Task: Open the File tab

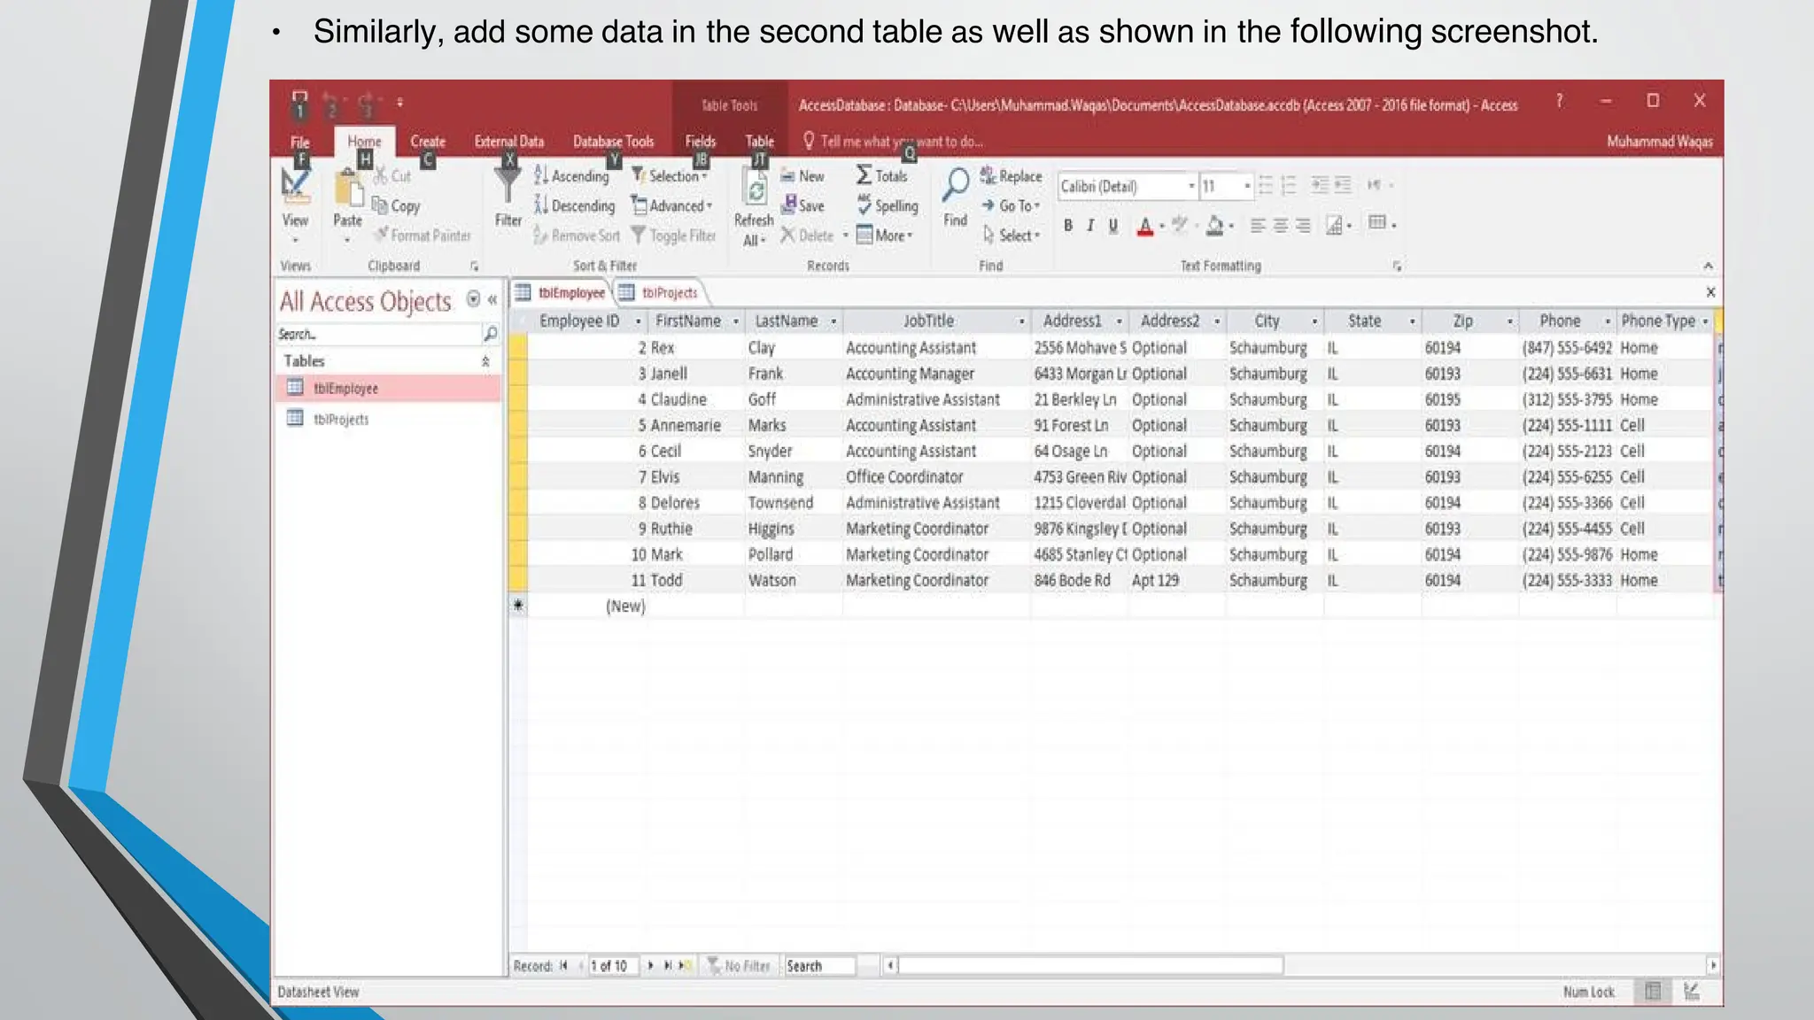Action: coord(300,142)
